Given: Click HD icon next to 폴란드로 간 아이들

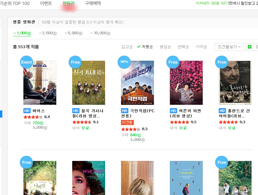Looking at the screenshot, I should [x=222, y=111].
